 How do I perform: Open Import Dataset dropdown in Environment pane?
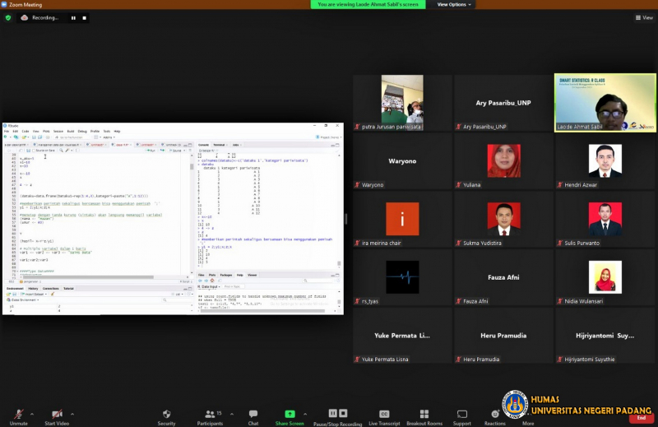click(34, 294)
